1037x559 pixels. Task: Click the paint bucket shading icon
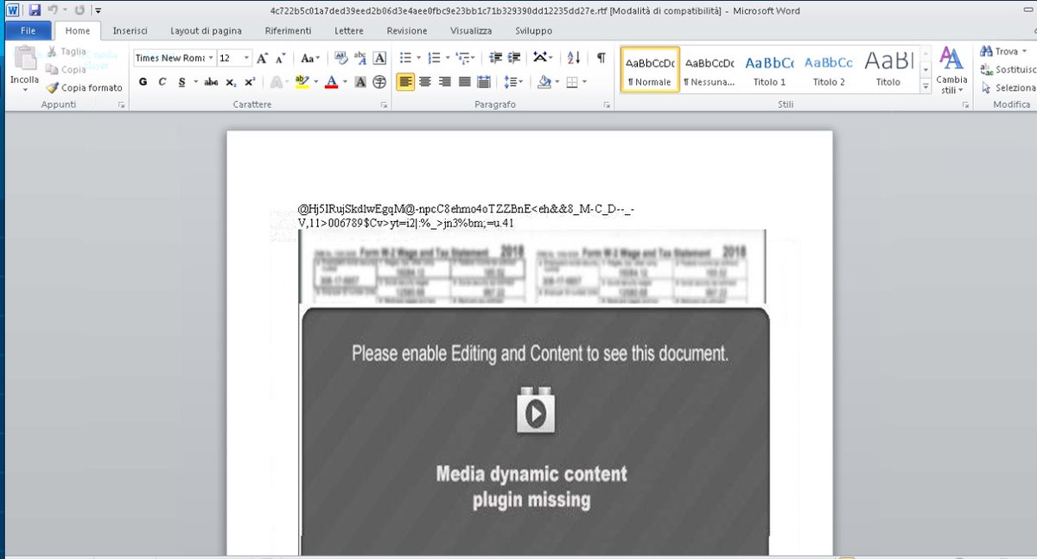[544, 82]
